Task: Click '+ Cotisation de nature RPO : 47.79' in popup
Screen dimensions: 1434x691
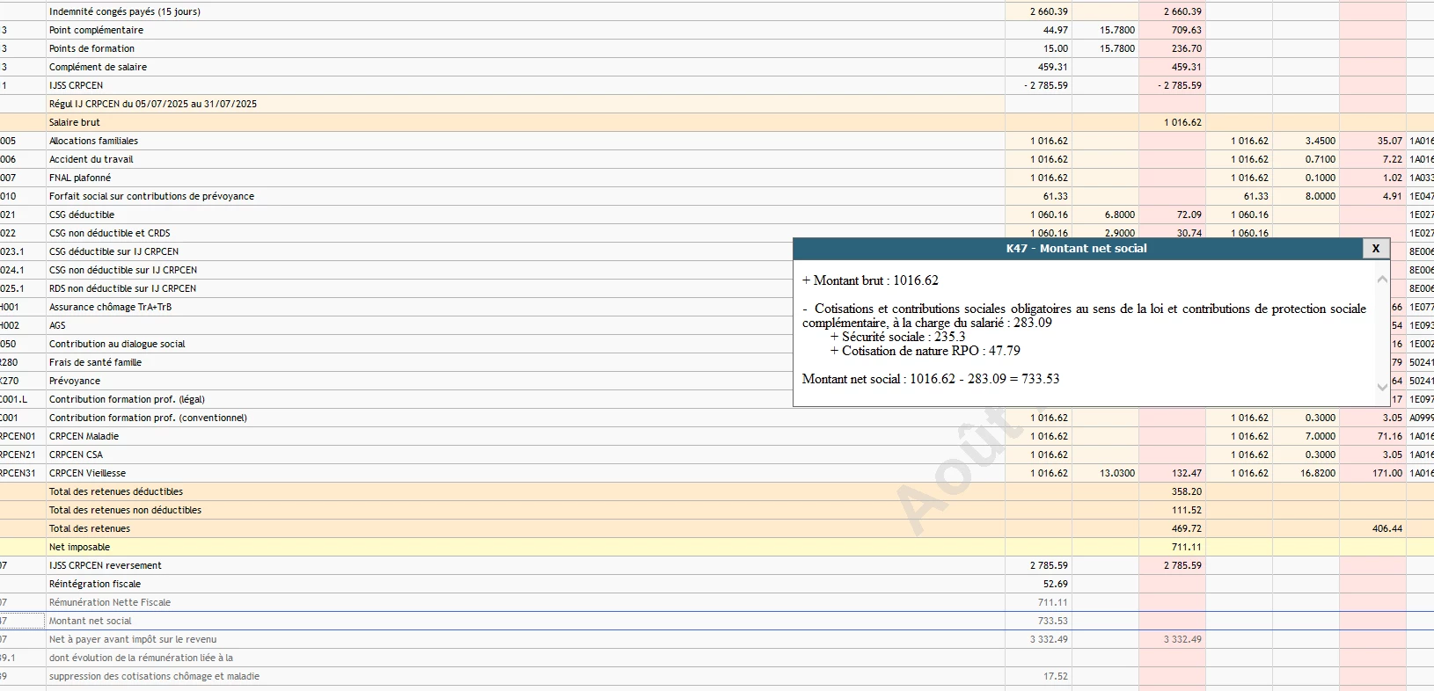Action: tap(925, 351)
